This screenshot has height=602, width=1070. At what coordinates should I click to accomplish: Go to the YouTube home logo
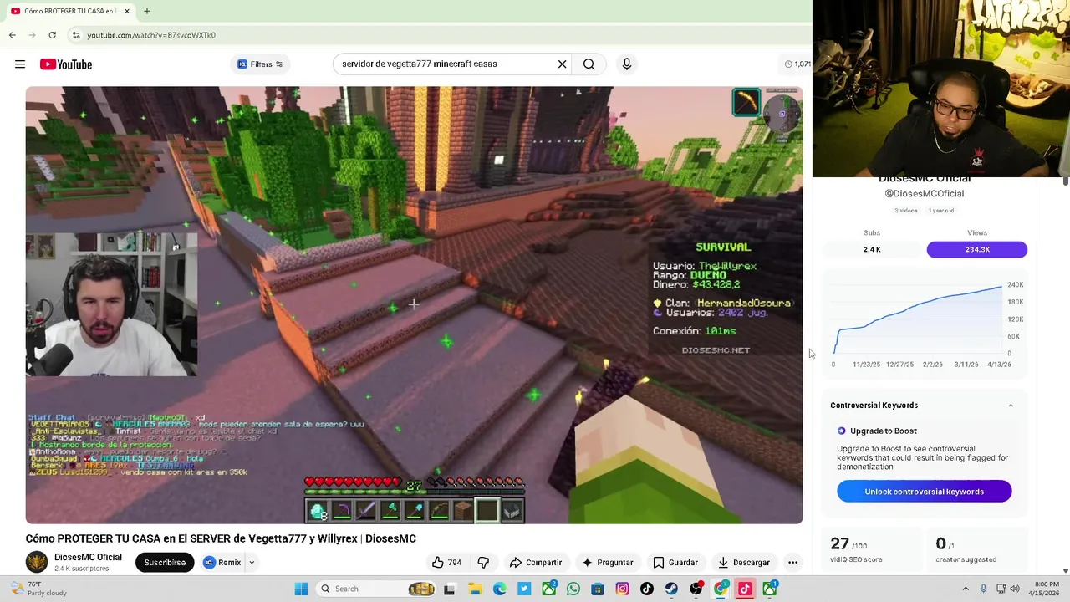click(65, 64)
